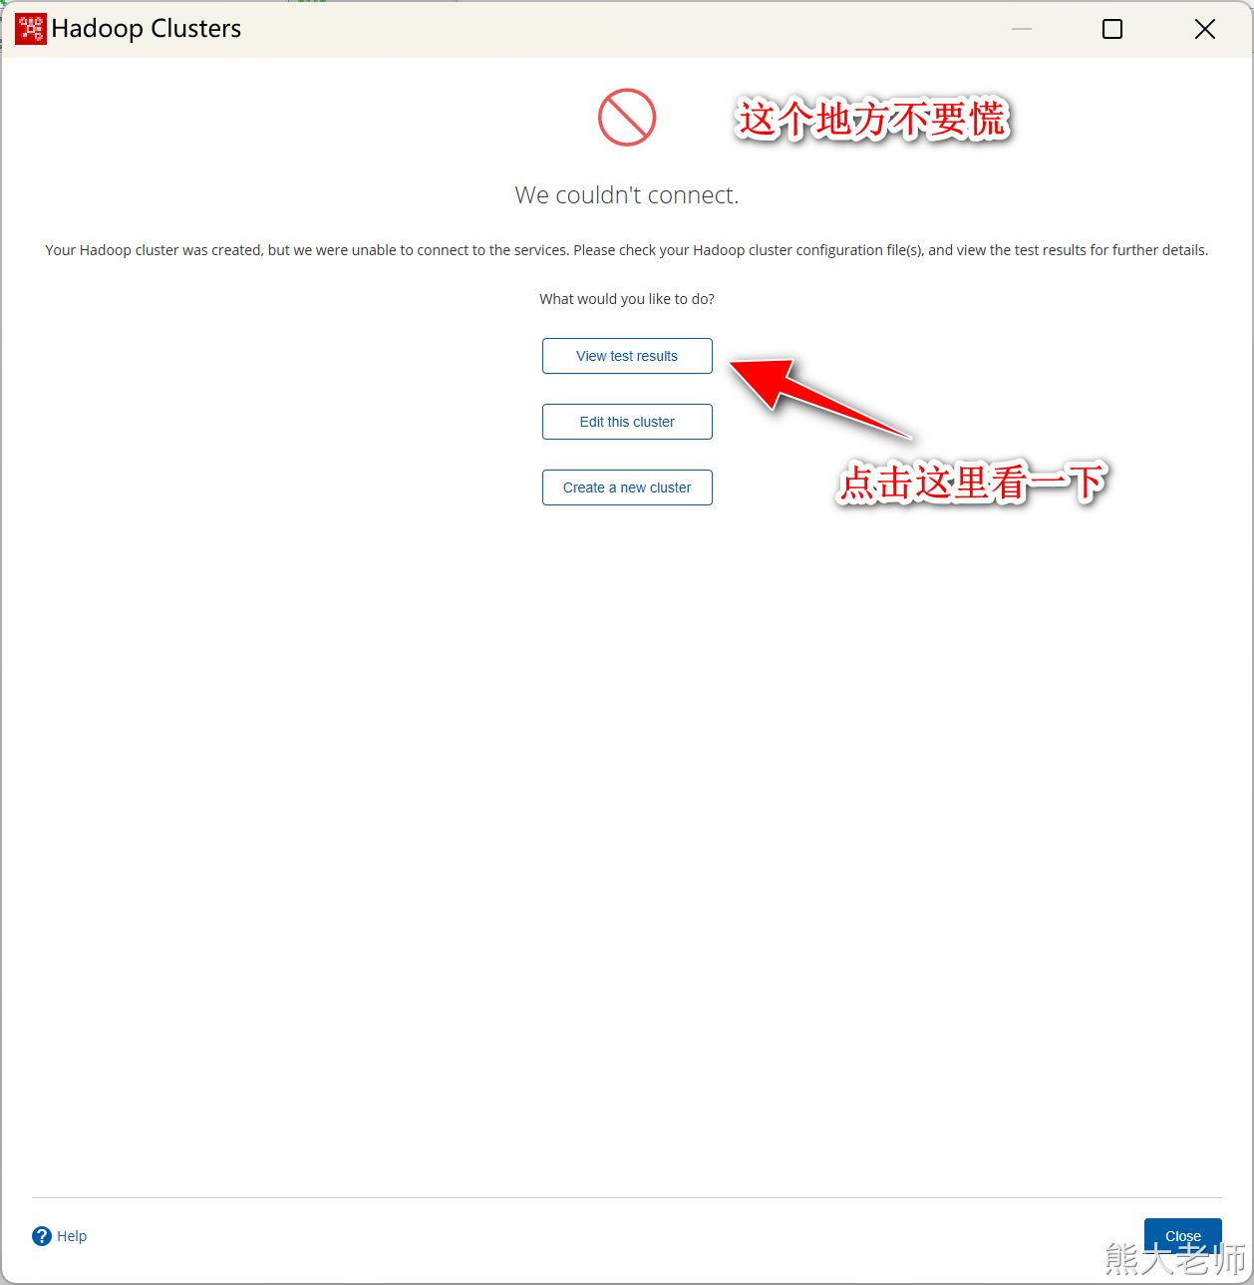The image size is (1254, 1285).
Task: Click the Hadoop Clusters app icon
Action: coord(31,29)
